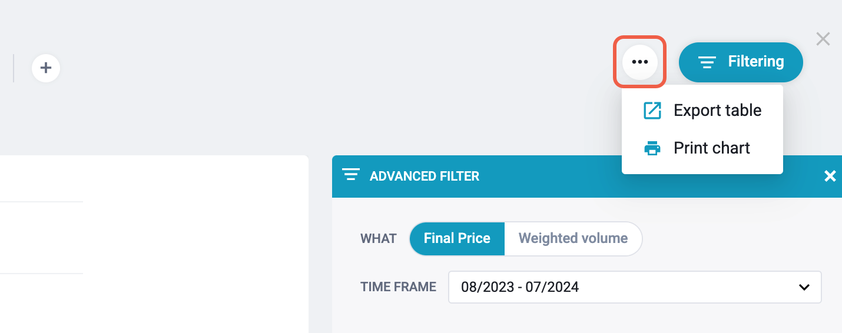Click the export icon beside Export table
Screen dimensions: 842x333
[x=652, y=111]
